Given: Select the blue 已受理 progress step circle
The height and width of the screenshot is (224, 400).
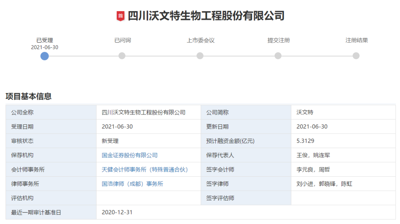Looking at the screenshot, I should coord(44,56).
